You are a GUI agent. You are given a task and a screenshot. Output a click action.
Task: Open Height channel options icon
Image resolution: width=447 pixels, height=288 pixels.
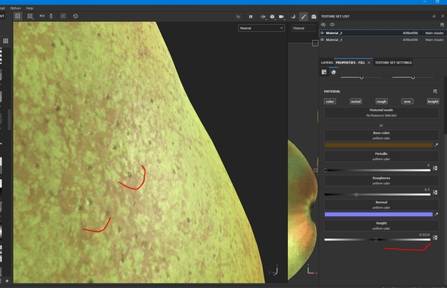point(435,237)
